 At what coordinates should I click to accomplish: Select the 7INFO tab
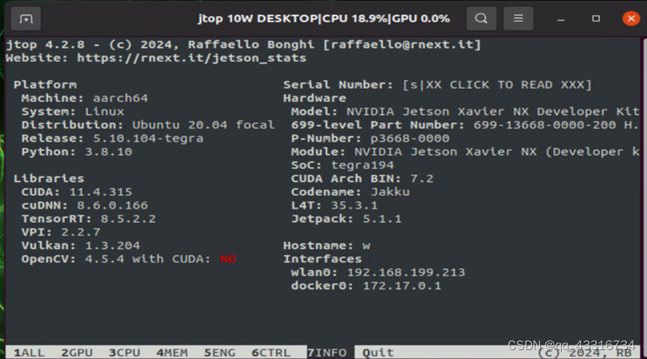click(x=327, y=353)
